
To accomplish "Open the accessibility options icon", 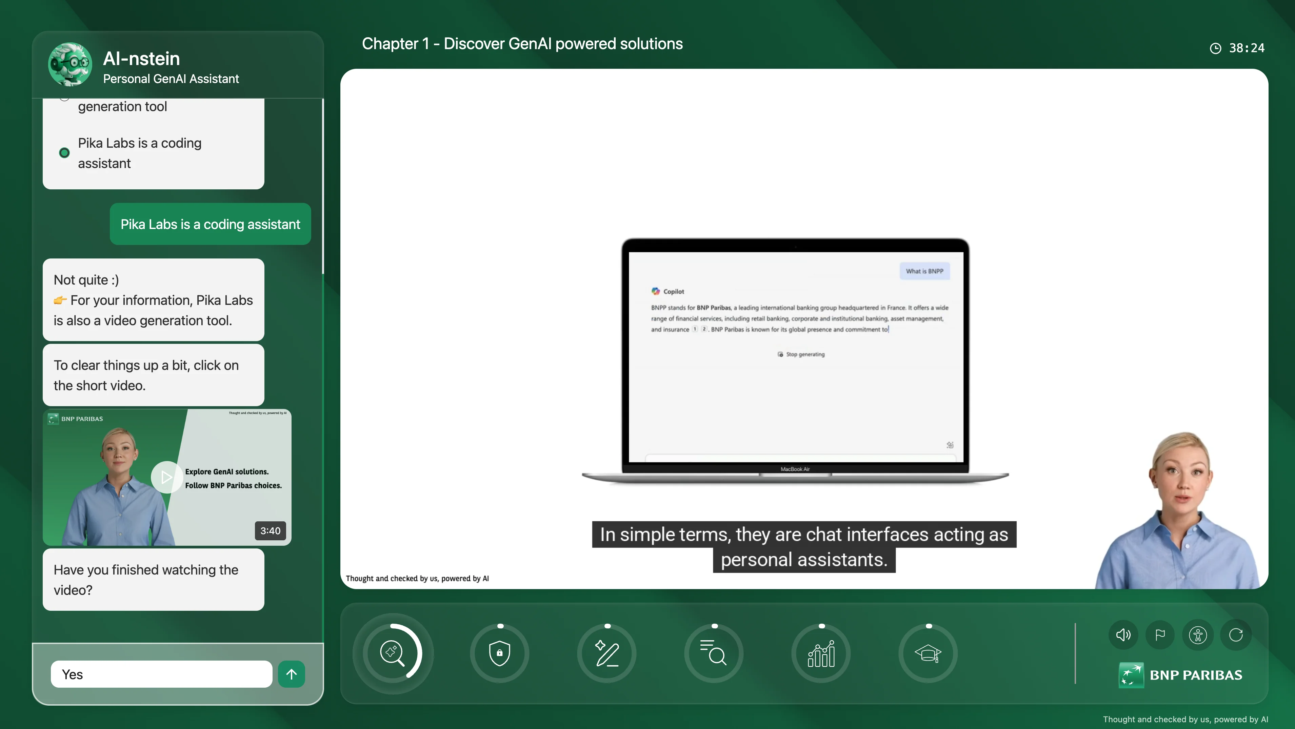I will tap(1198, 635).
